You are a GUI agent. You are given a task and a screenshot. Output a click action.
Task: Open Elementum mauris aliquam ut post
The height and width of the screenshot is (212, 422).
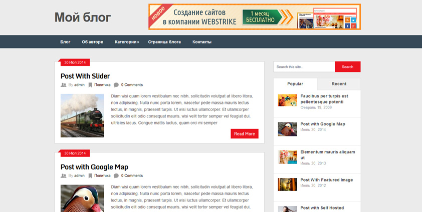[x=328, y=155]
